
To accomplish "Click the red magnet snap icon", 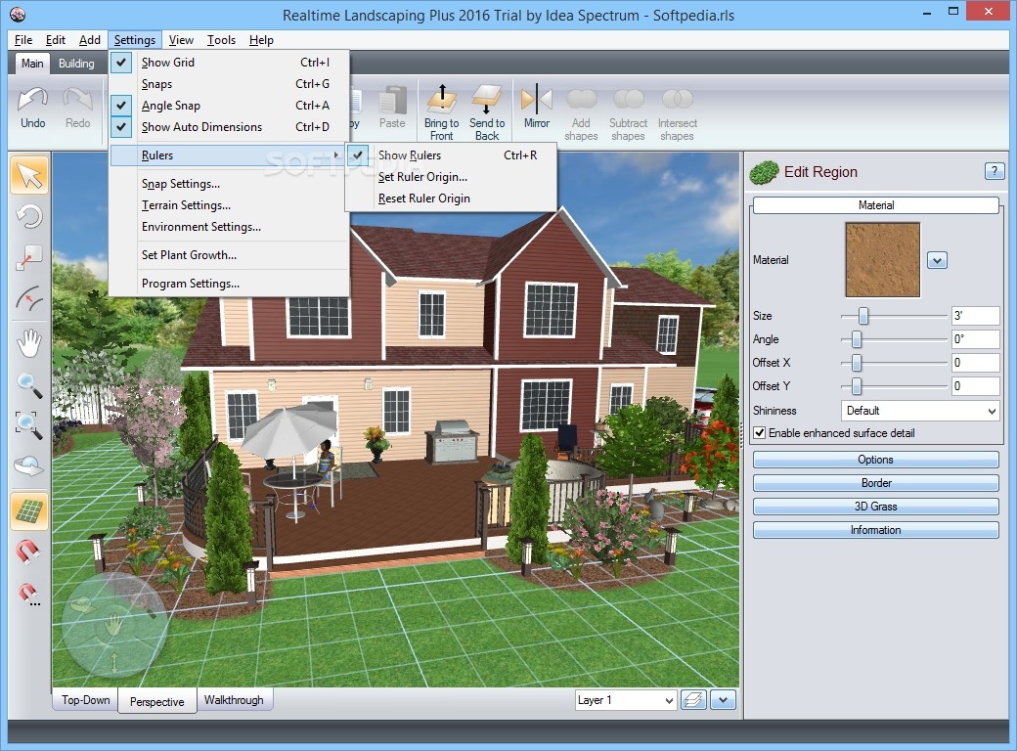I will point(28,552).
